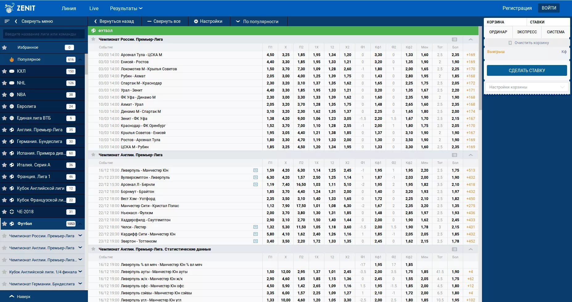Click the ЧЕ-2018 icon
The height and width of the screenshot is (302, 572).
pos(12,212)
